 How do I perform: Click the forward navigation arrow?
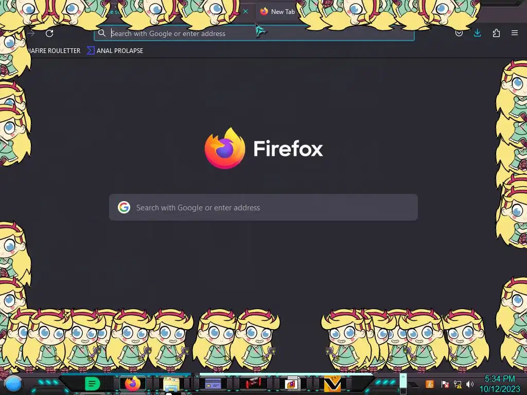(x=31, y=33)
